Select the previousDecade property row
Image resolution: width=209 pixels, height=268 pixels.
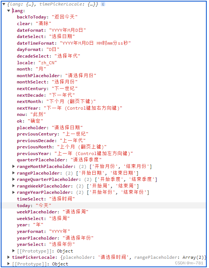[51, 141]
